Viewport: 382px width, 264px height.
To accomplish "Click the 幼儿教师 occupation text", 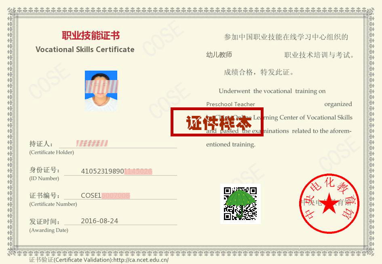I will pos(219,55).
